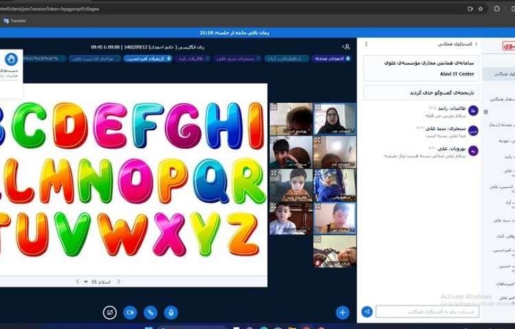This screenshot has width=515, height=329.
Task: Open the blue-hooded student video thumbnail
Action: pos(334,185)
